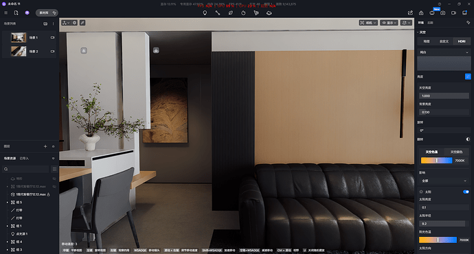Viewport: 474px width, 254px height.
Task: Switch to the 后期 tab in right panel
Action: coord(430,23)
